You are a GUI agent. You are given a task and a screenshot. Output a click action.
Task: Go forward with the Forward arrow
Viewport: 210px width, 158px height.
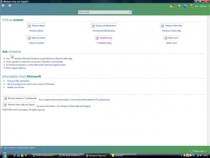pos(10,6)
